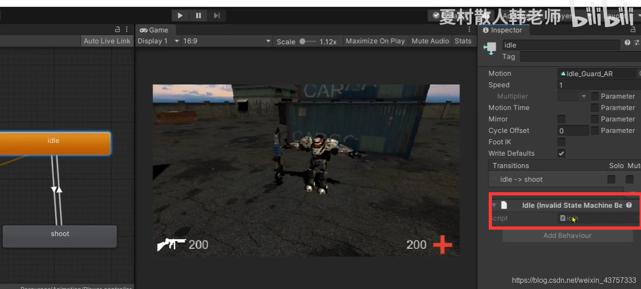Lock the Inspector with the lock icon
641x289 pixels.
(633, 30)
